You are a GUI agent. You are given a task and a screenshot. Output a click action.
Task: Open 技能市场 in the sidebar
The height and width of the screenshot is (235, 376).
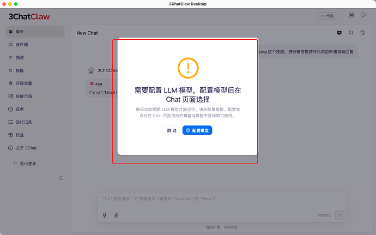point(35,97)
